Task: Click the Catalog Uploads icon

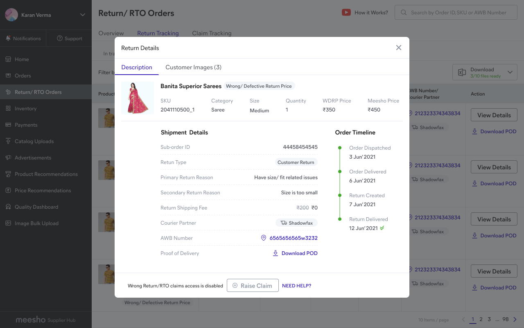Action: click(8, 141)
